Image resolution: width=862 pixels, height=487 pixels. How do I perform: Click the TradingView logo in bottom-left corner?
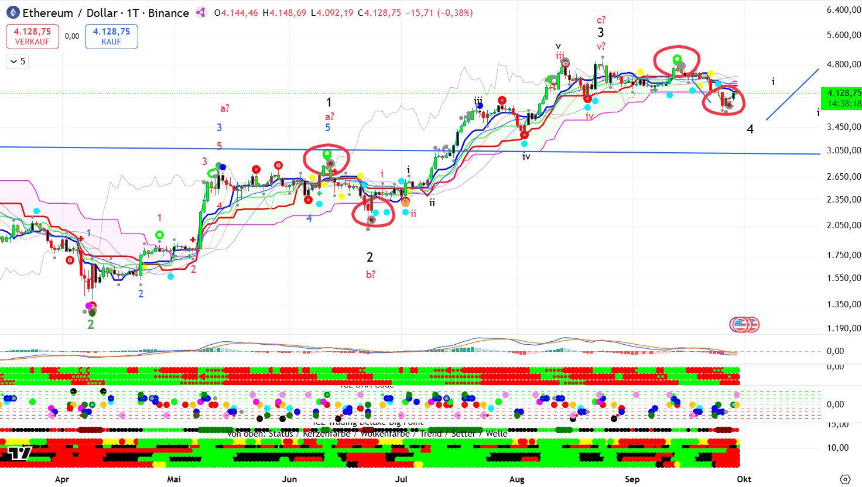click(19, 452)
